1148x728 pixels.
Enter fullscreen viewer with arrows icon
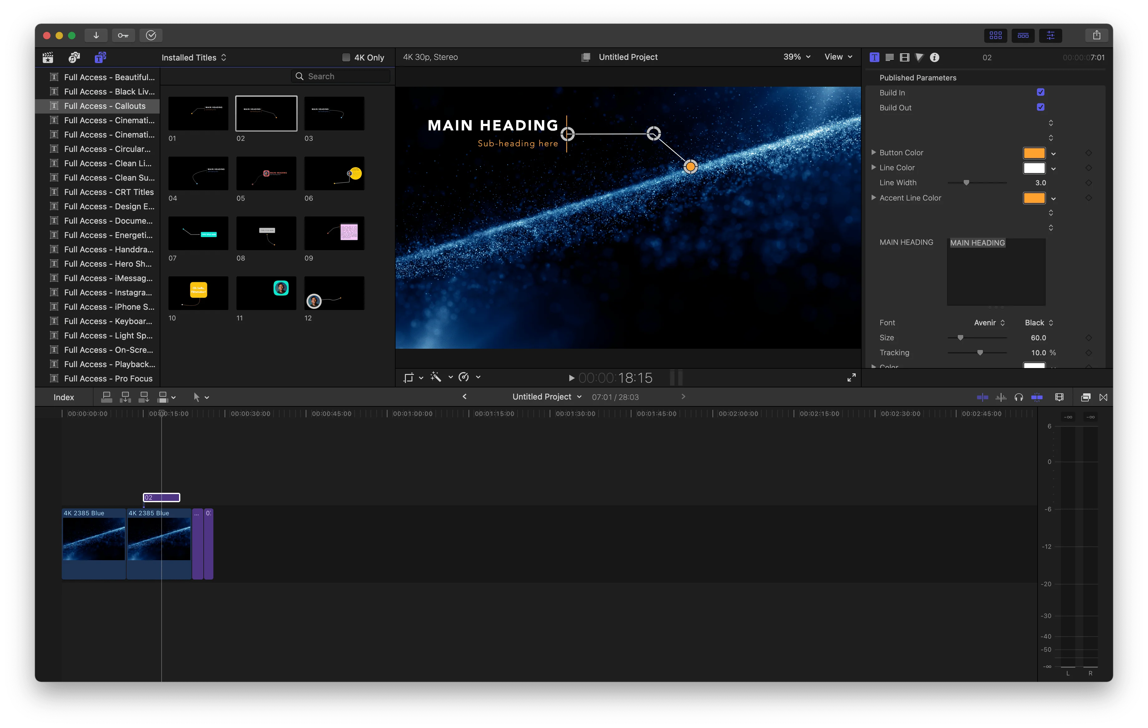coord(851,378)
